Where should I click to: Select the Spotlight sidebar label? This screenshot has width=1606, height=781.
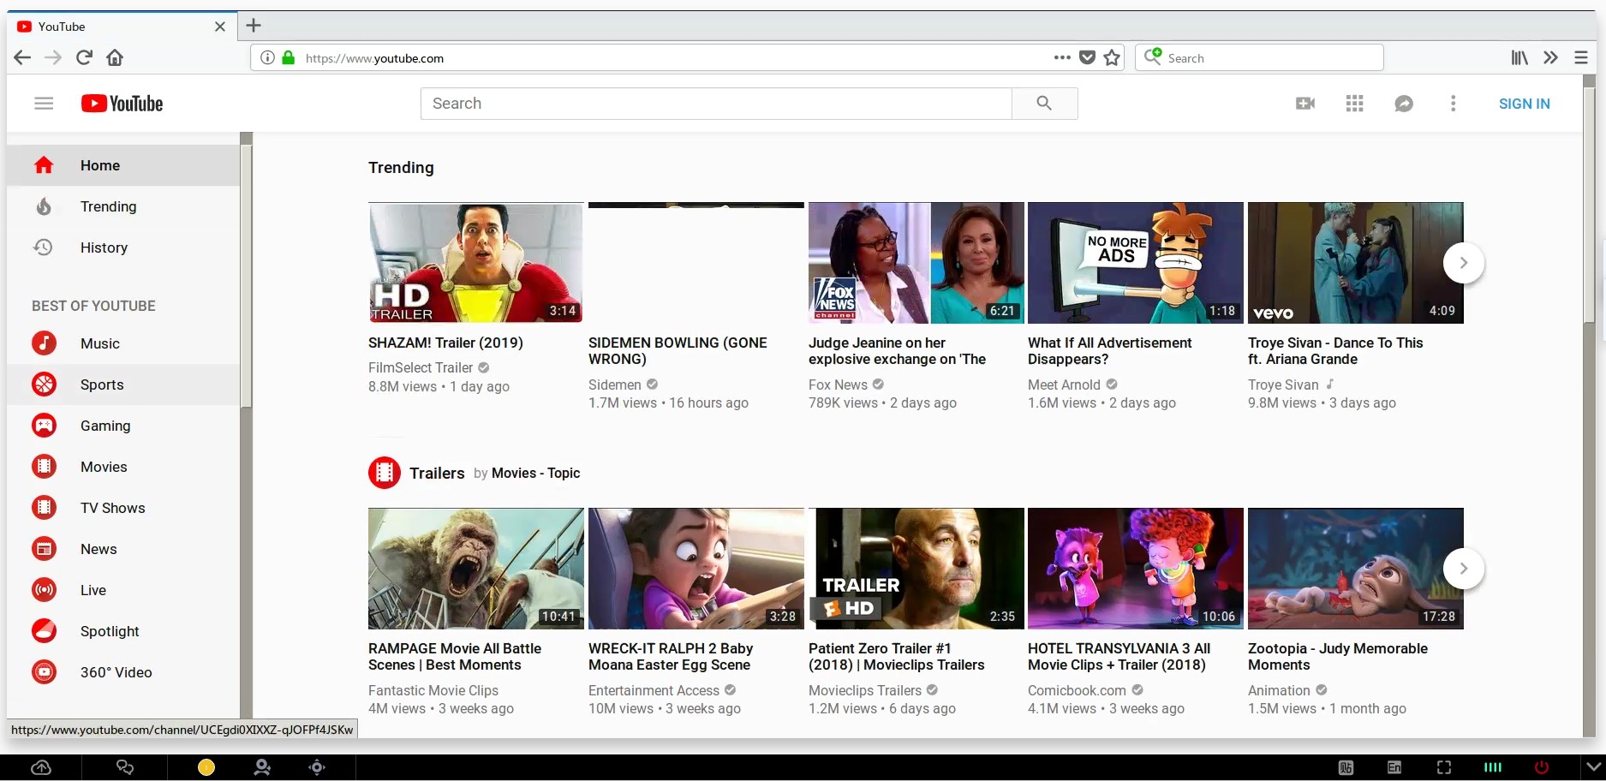coord(110,631)
